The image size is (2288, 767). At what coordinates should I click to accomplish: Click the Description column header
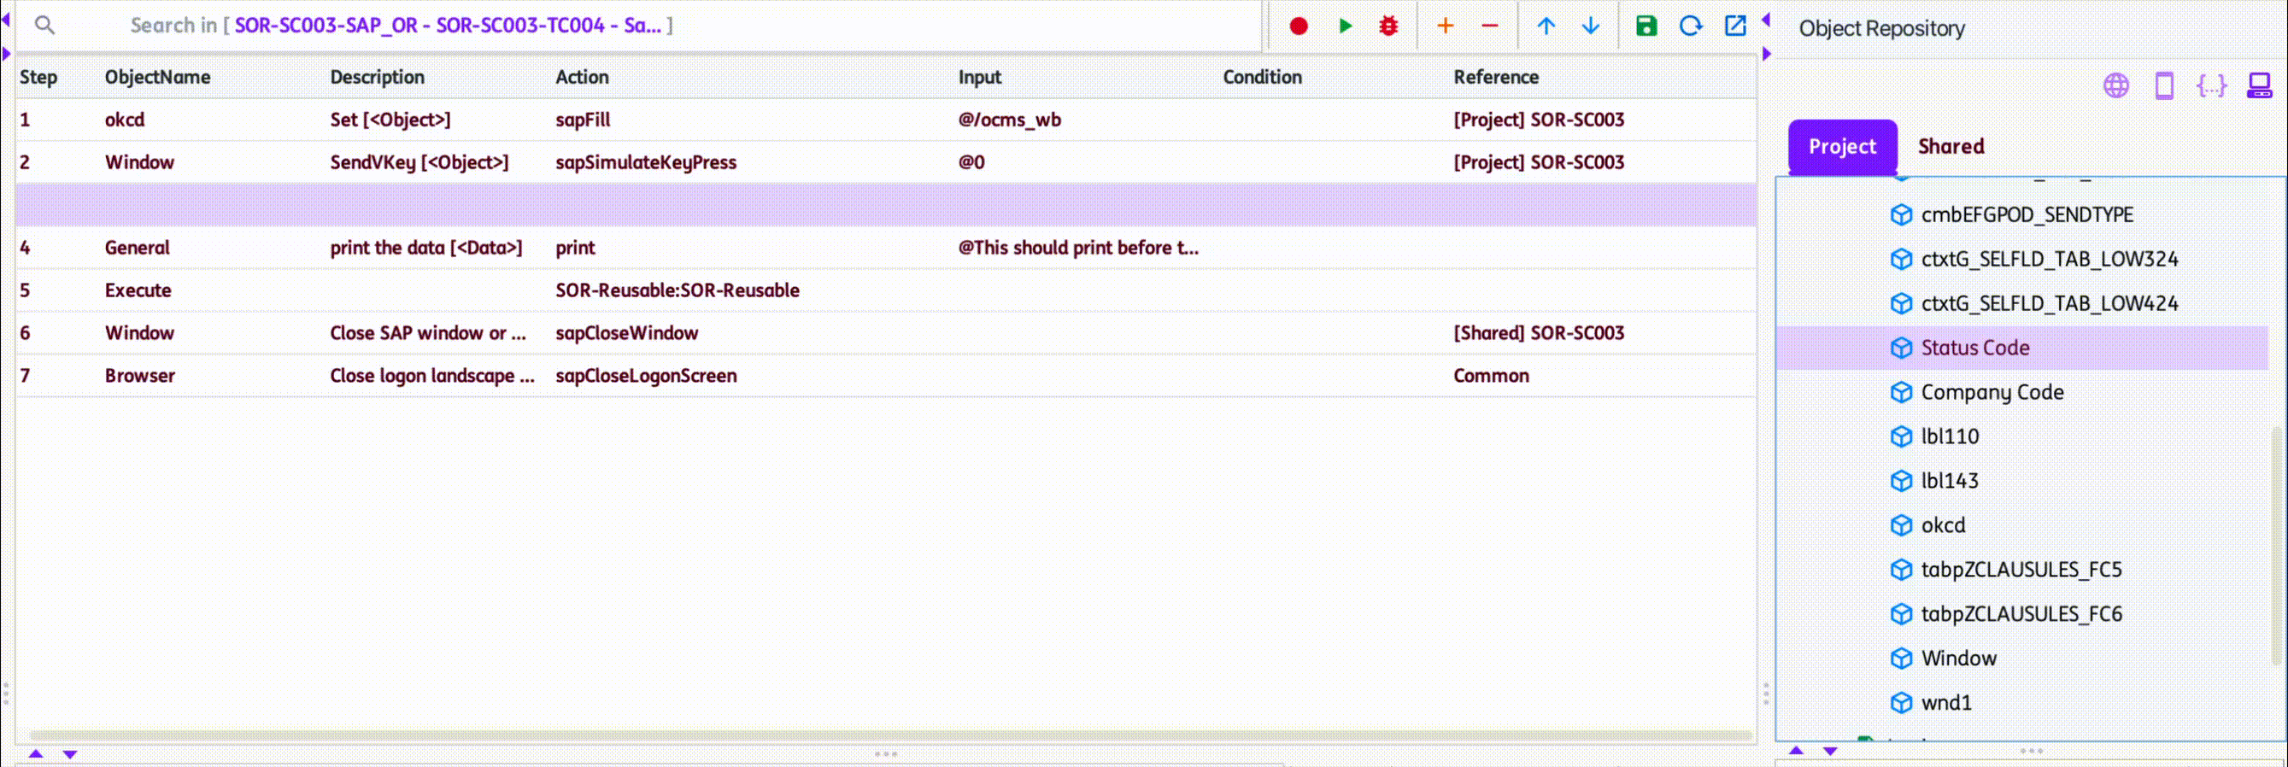pos(377,77)
